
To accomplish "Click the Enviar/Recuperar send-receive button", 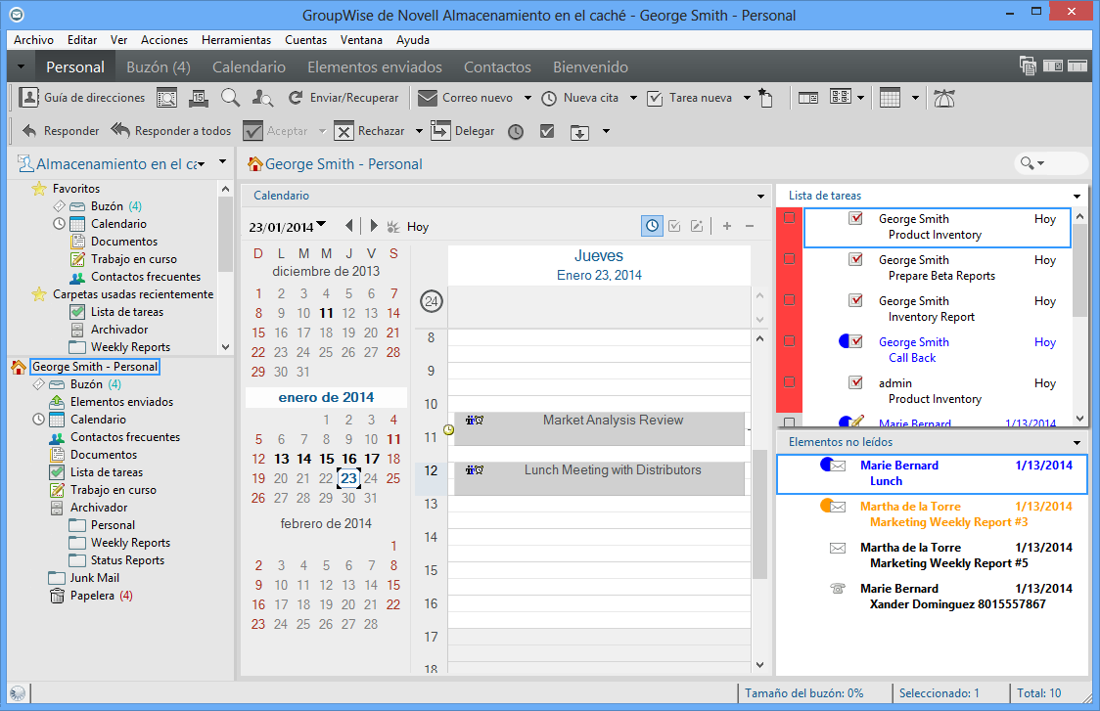I will point(344,98).
